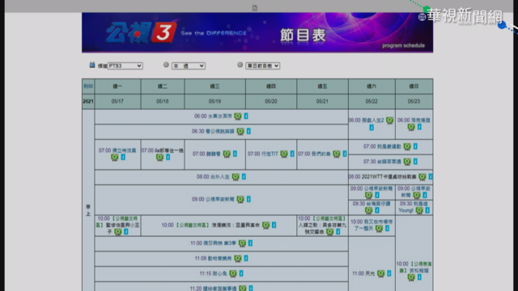Click round bullet icon before schedule type dropdown
Viewport: 518px width, 291px height.
(240, 65)
